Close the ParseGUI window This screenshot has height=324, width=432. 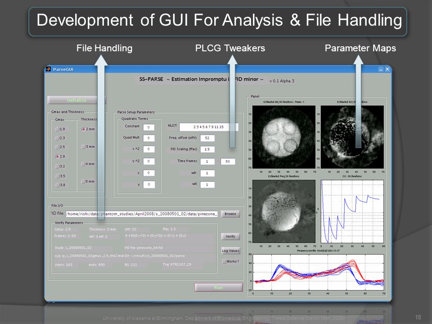pos(387,69)
